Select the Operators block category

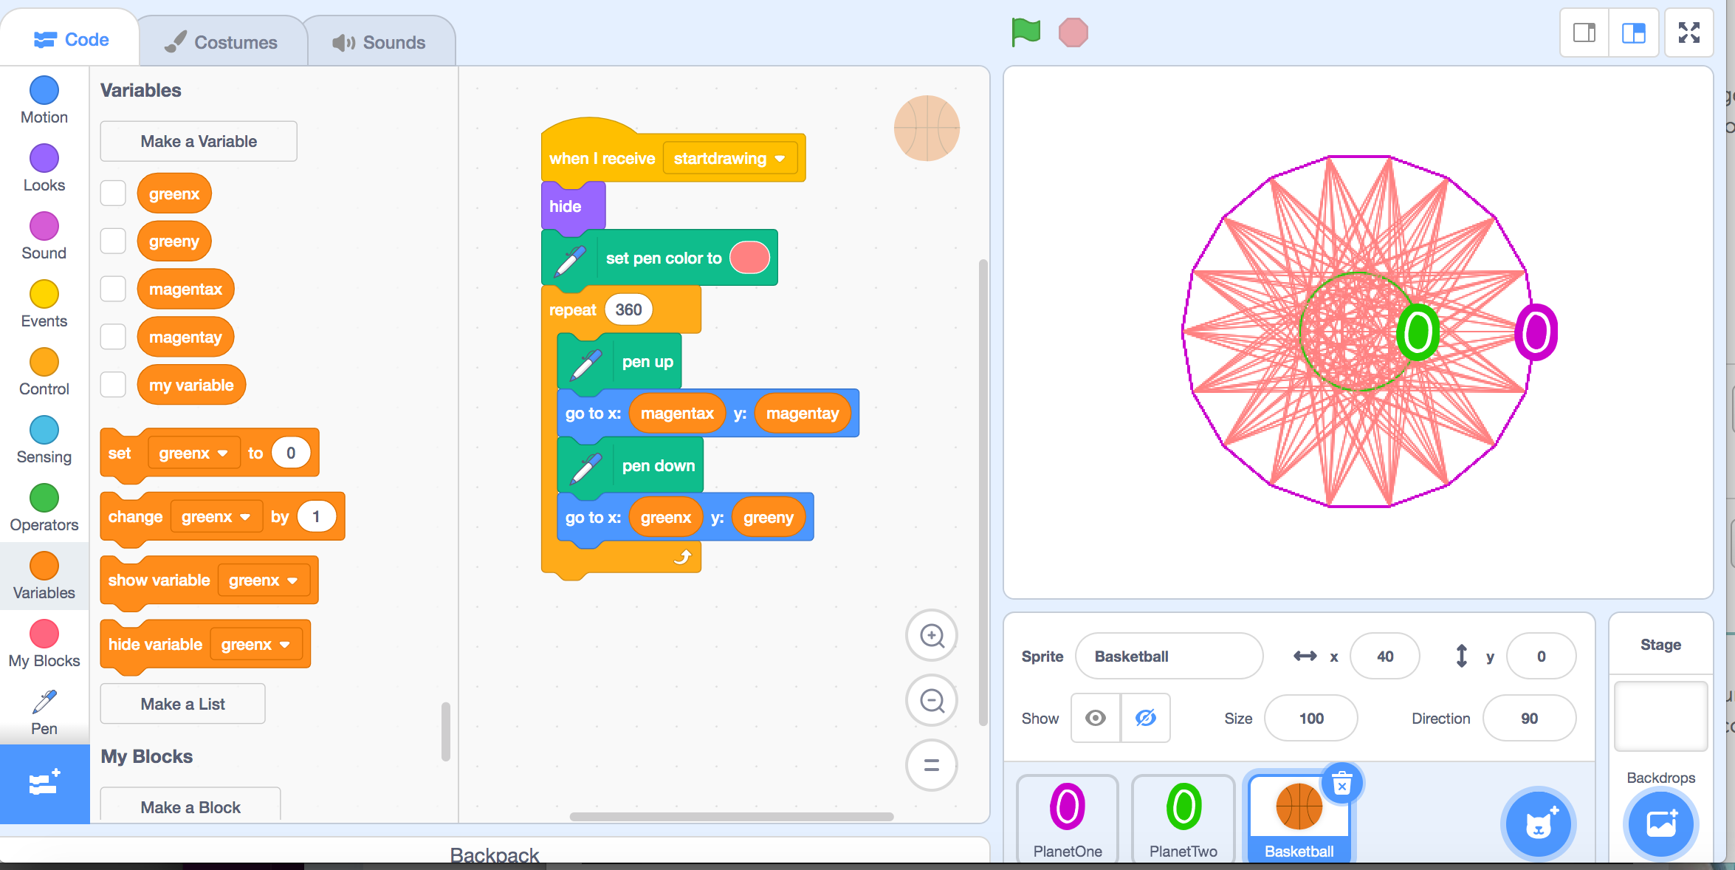pyautogui.click(x=44, y=507)
